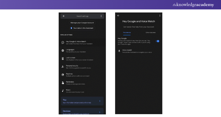Toggle the Hey Google switch off

pos(157,41)
